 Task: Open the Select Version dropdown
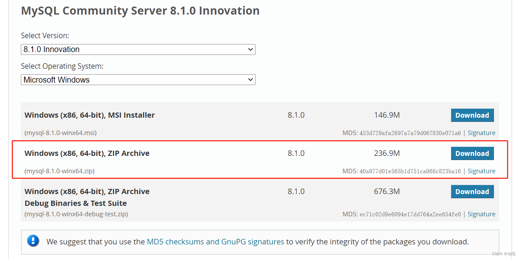point(138,49)
